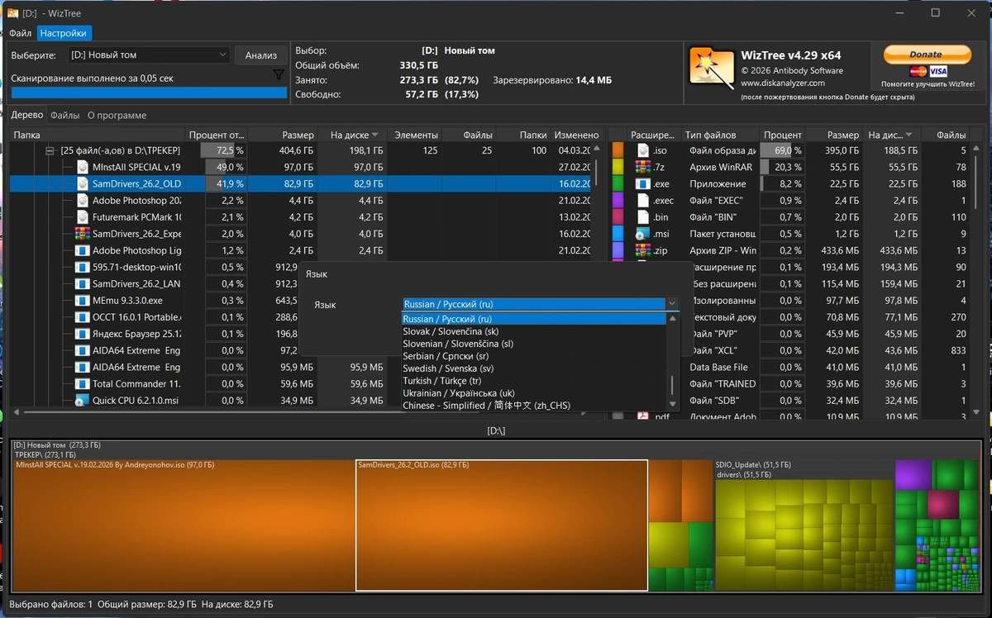
Task: Sort by Расшире extension column header
Action: click(653, 135)
